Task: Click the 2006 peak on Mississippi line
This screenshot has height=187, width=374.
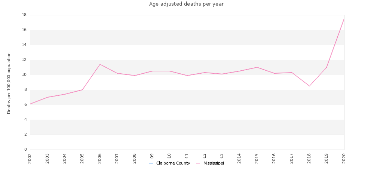Action: tap(100, 64)
